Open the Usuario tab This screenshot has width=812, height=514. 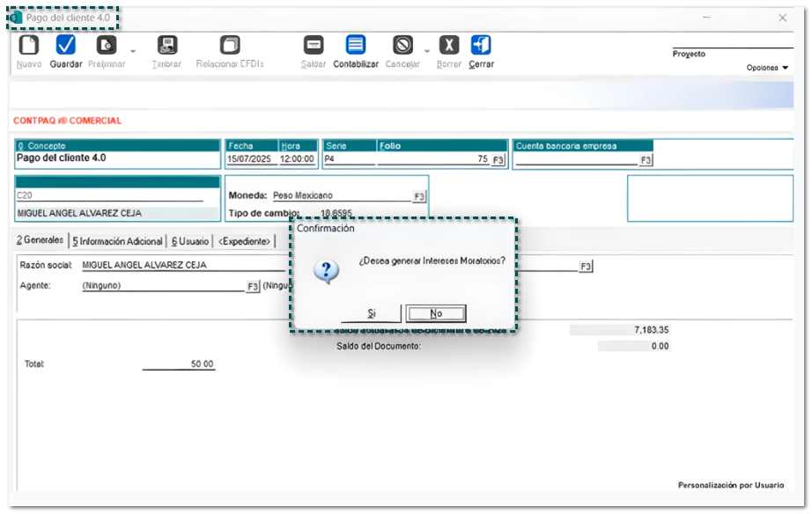tap(190, 241)
